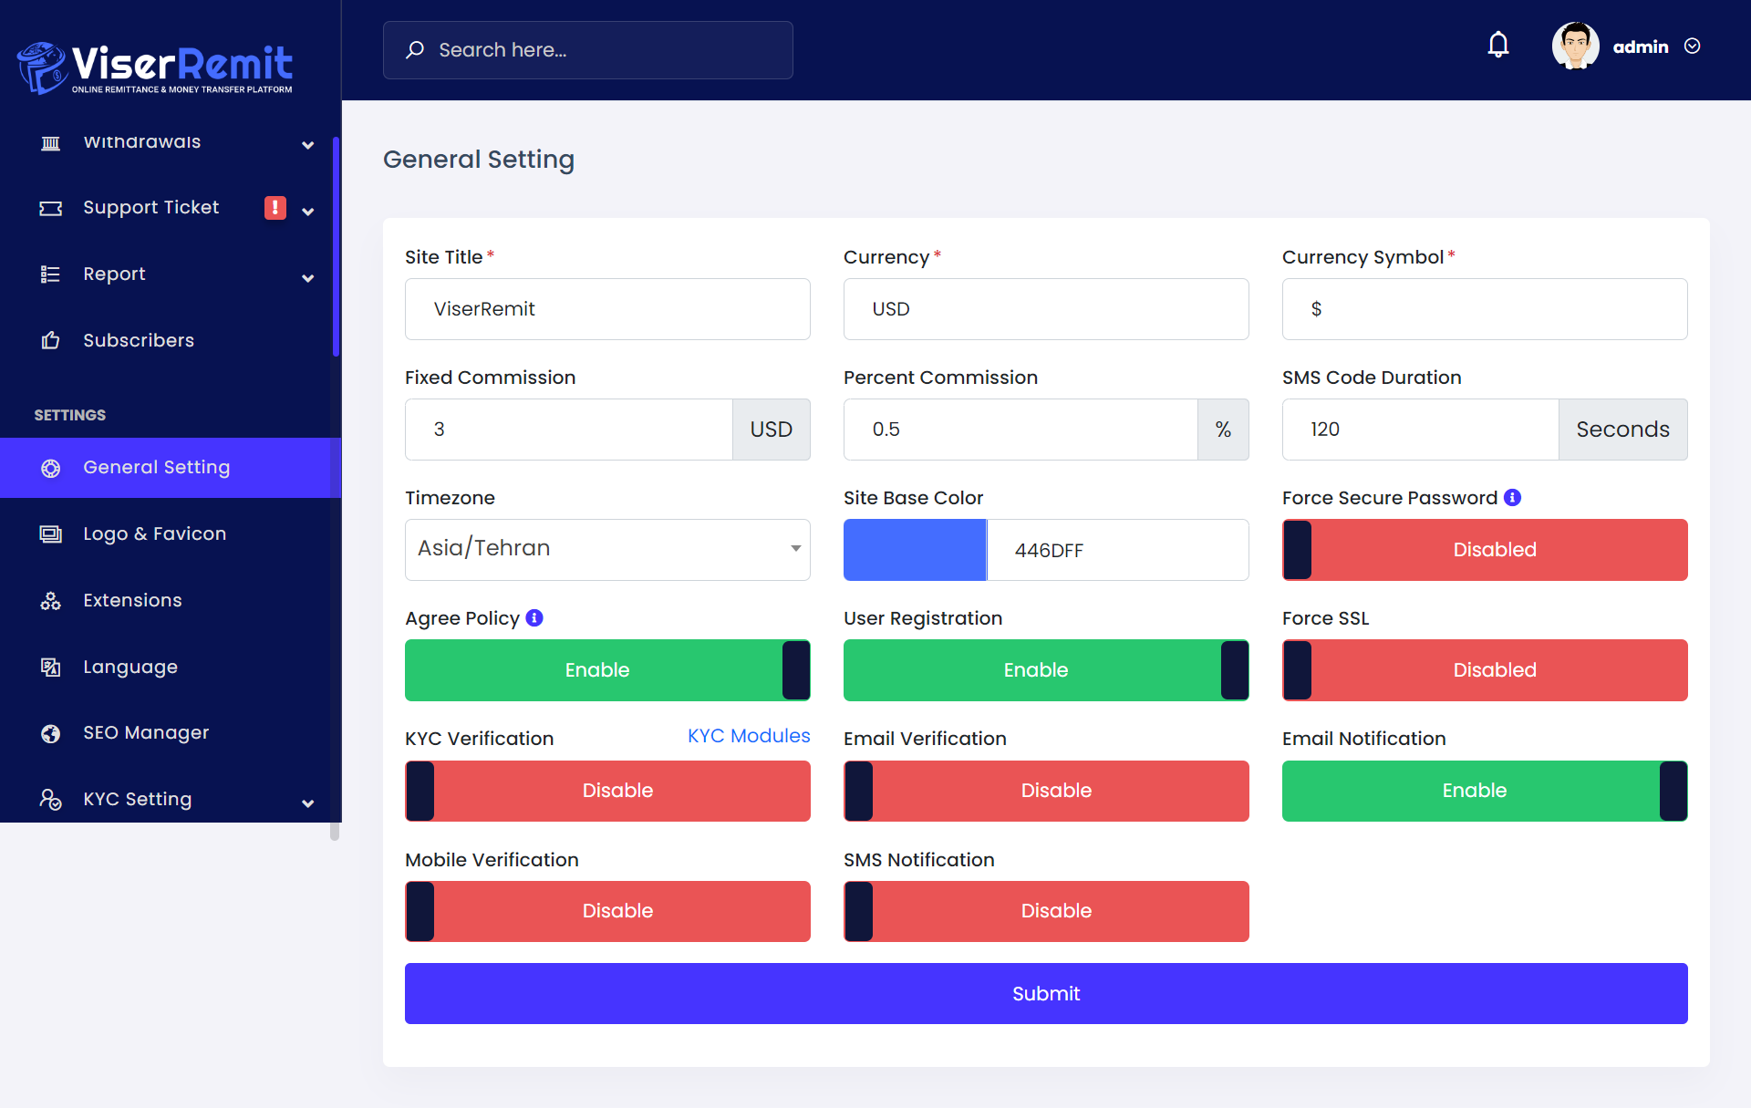Toggle the KYC Verification switch
1751x1108 pixels.
pyautogui.click(x=607, y=791)
